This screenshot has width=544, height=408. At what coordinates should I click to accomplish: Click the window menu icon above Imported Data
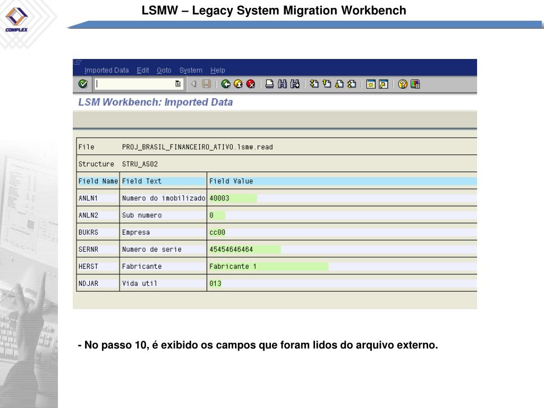point(78,62)
